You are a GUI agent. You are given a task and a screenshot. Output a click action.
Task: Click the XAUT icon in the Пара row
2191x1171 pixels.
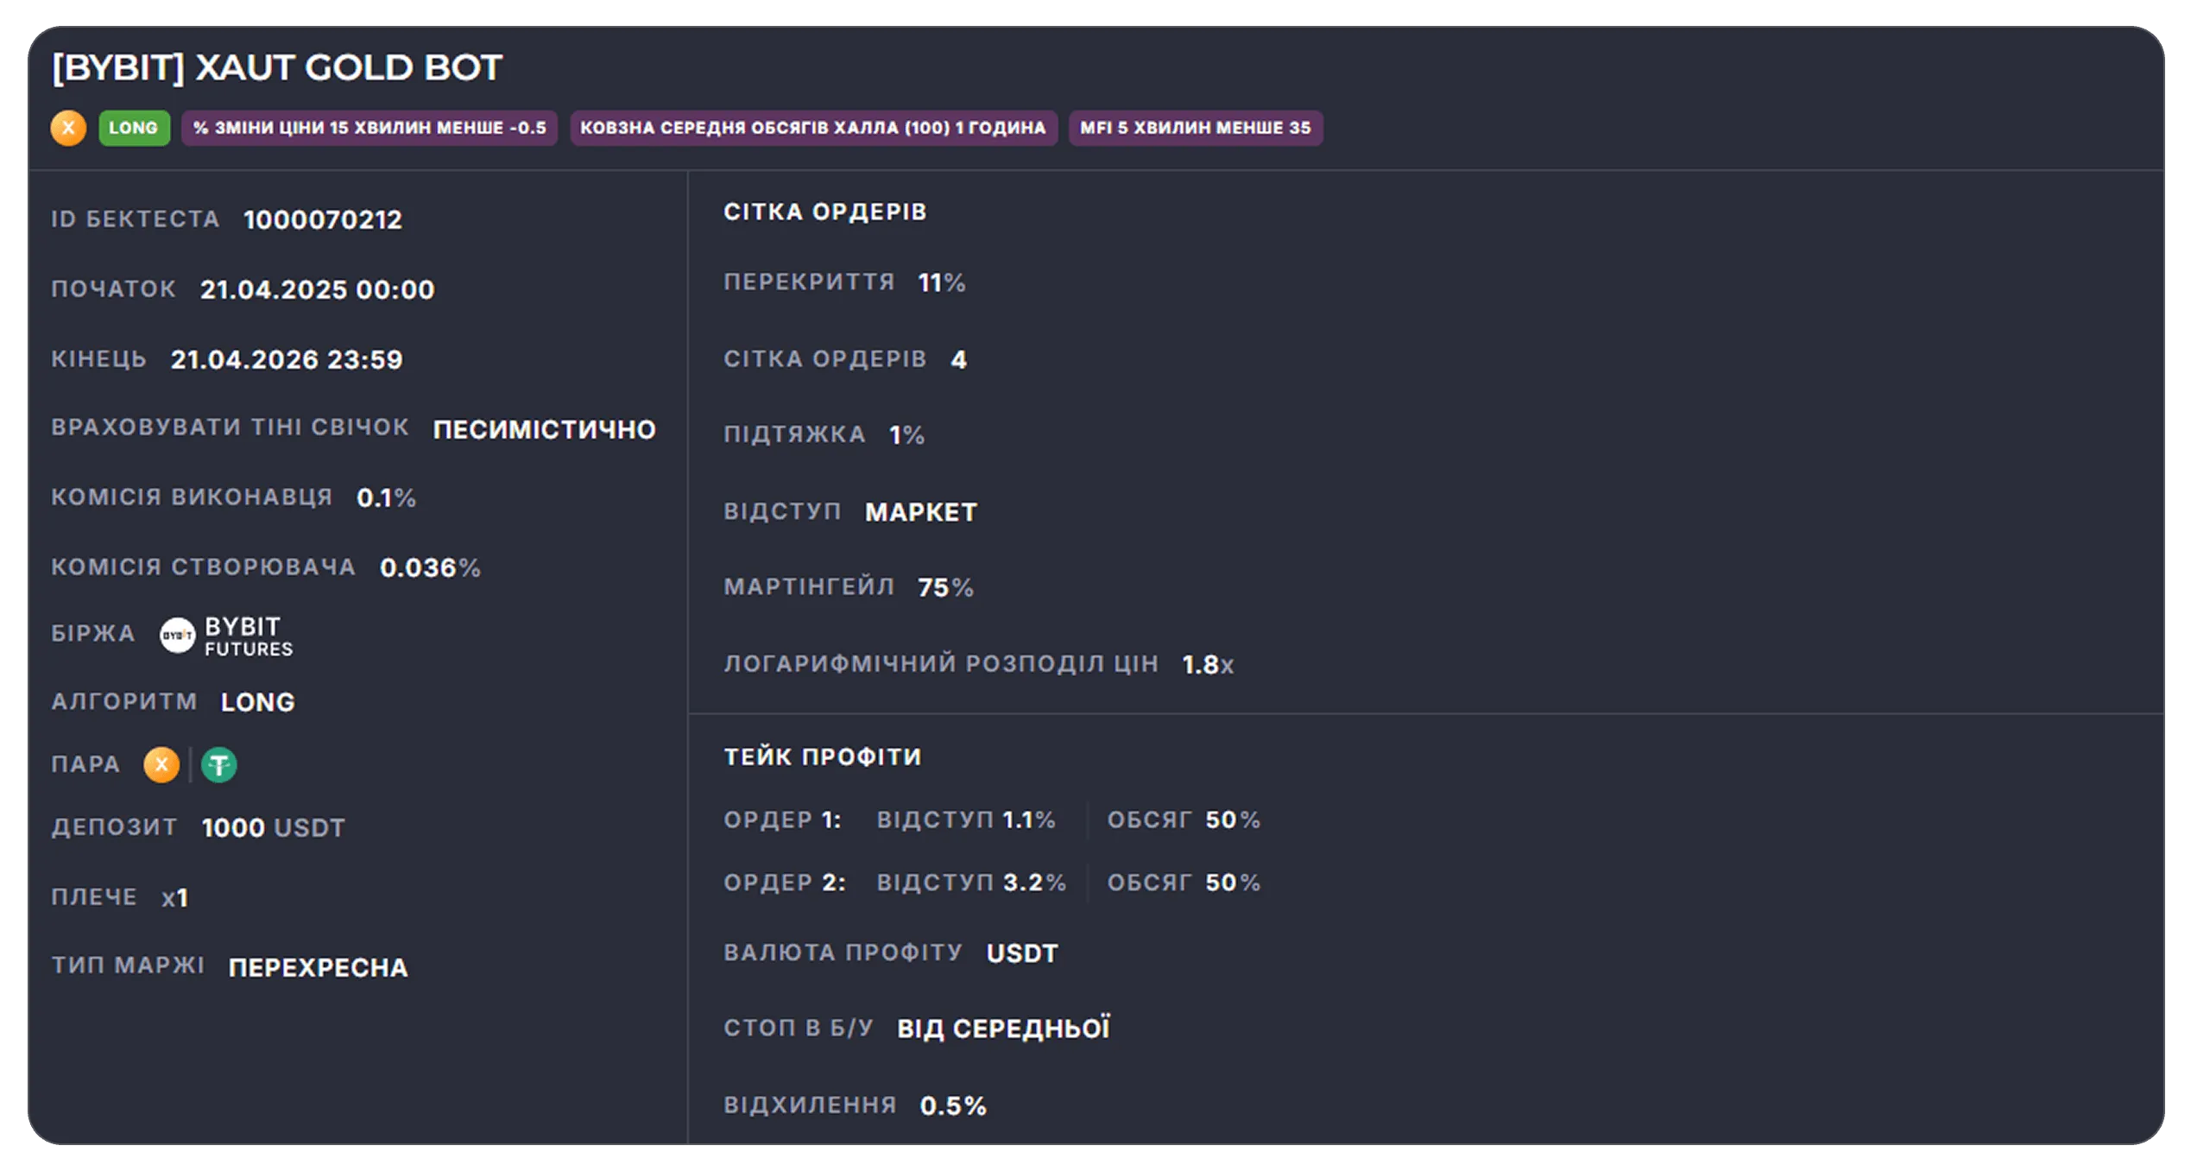click(161, 765)
